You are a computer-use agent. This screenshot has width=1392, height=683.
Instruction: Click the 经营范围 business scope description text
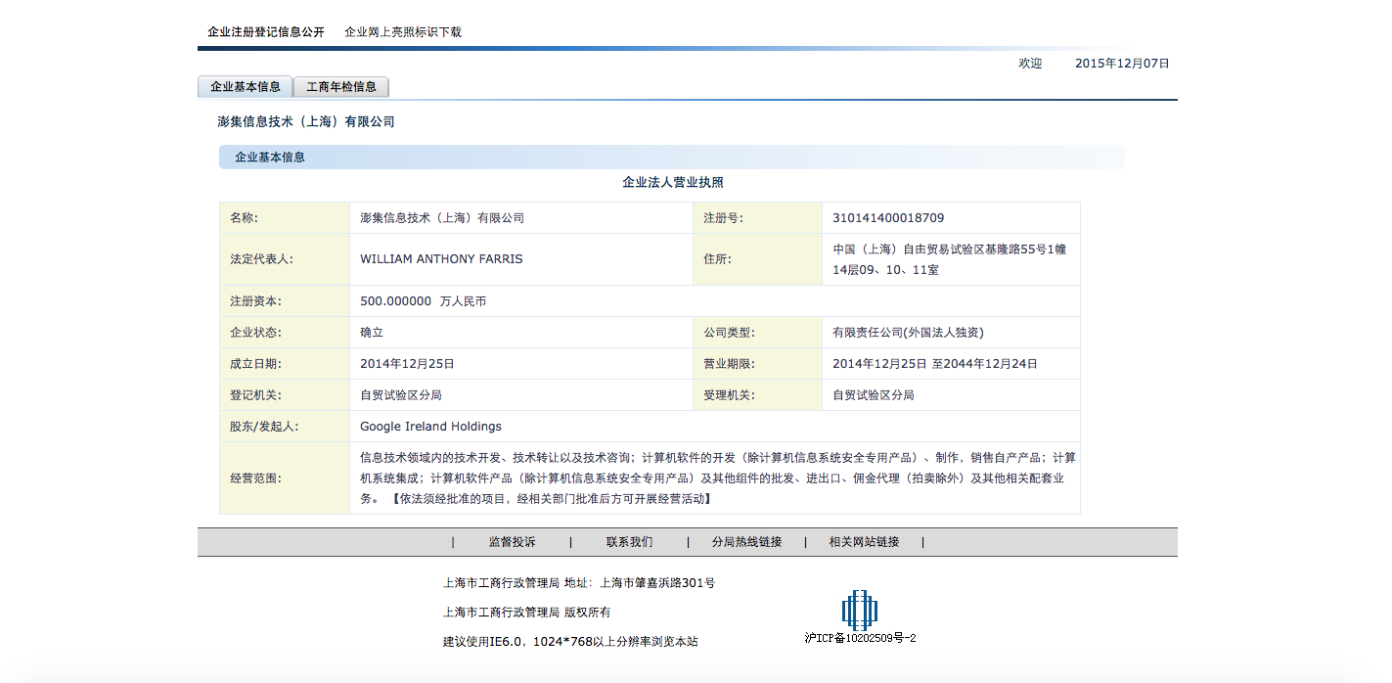(717, 478)
